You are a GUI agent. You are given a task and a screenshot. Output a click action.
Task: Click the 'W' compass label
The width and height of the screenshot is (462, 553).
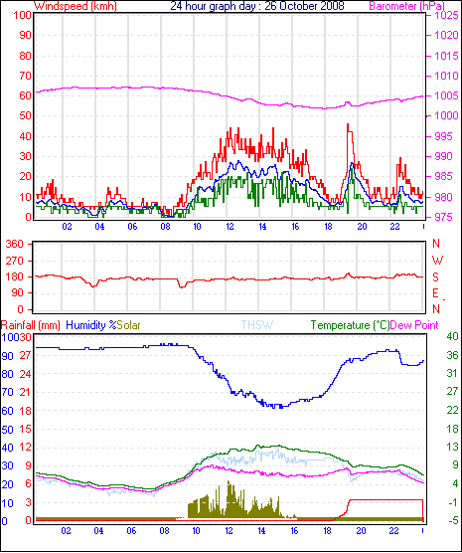pos(437,261)
